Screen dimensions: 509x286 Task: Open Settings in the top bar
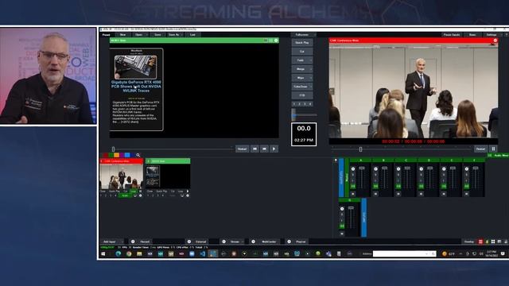[x=492, y=35]
